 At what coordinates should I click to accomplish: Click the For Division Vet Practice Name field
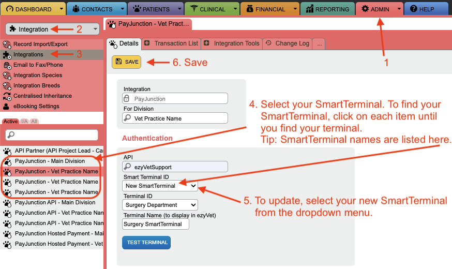point(175,118)
